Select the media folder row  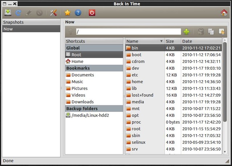click(174, 102)
